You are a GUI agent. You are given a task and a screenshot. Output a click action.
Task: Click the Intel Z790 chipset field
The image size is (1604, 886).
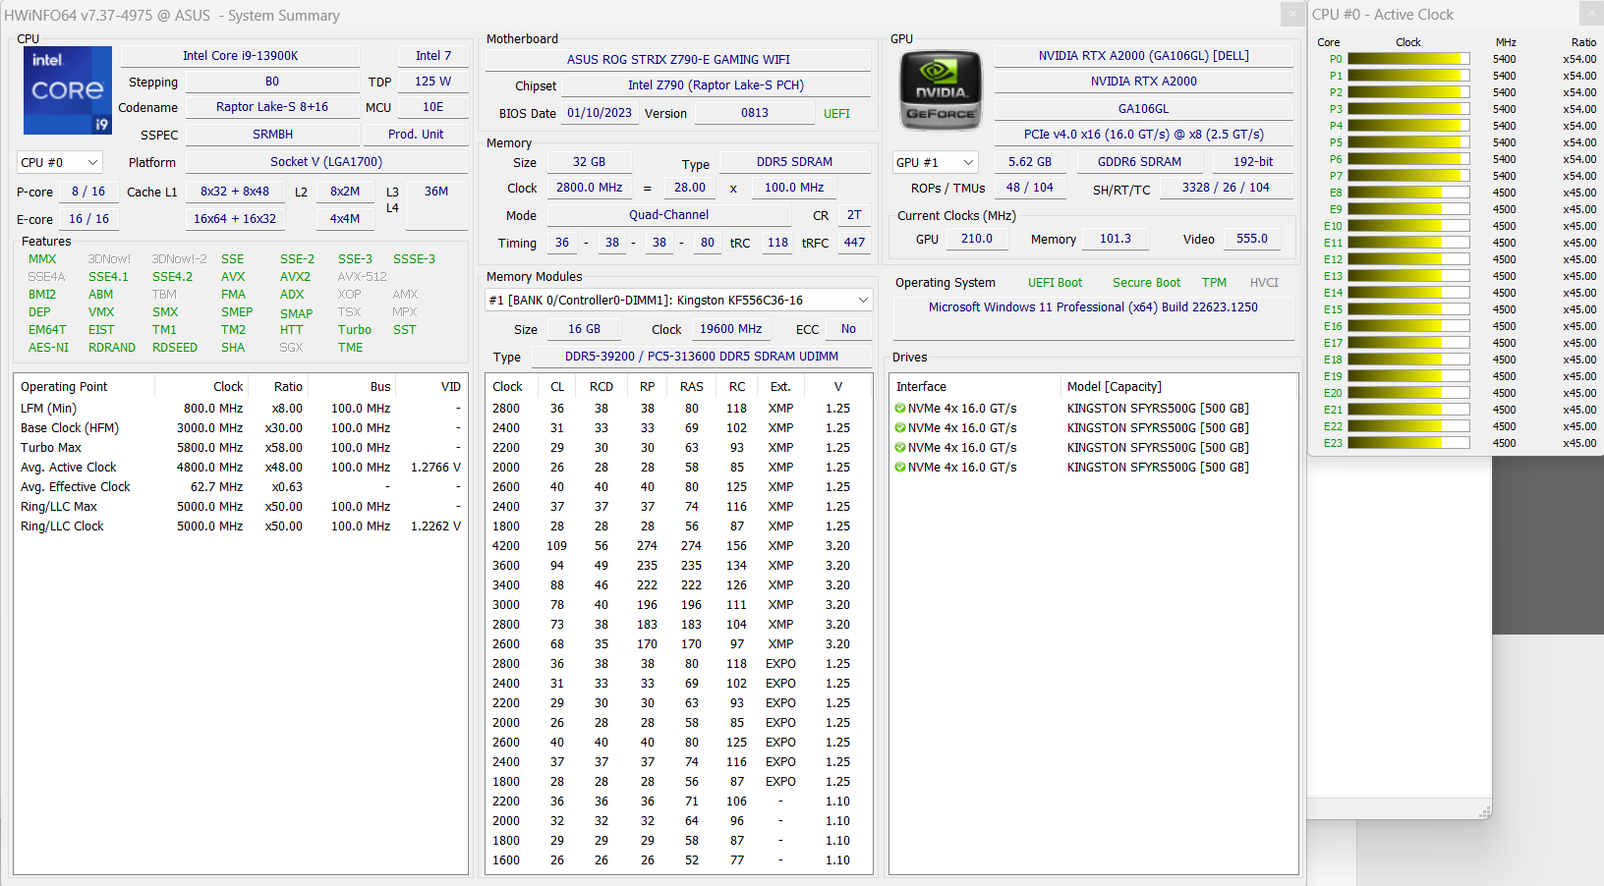point(716,85)
